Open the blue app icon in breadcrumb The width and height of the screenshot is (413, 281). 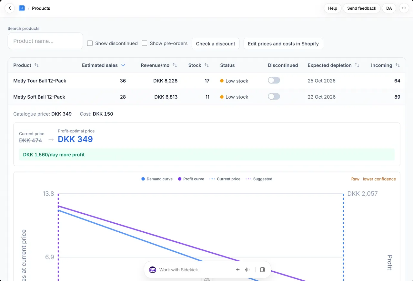(x=22, y=8)
